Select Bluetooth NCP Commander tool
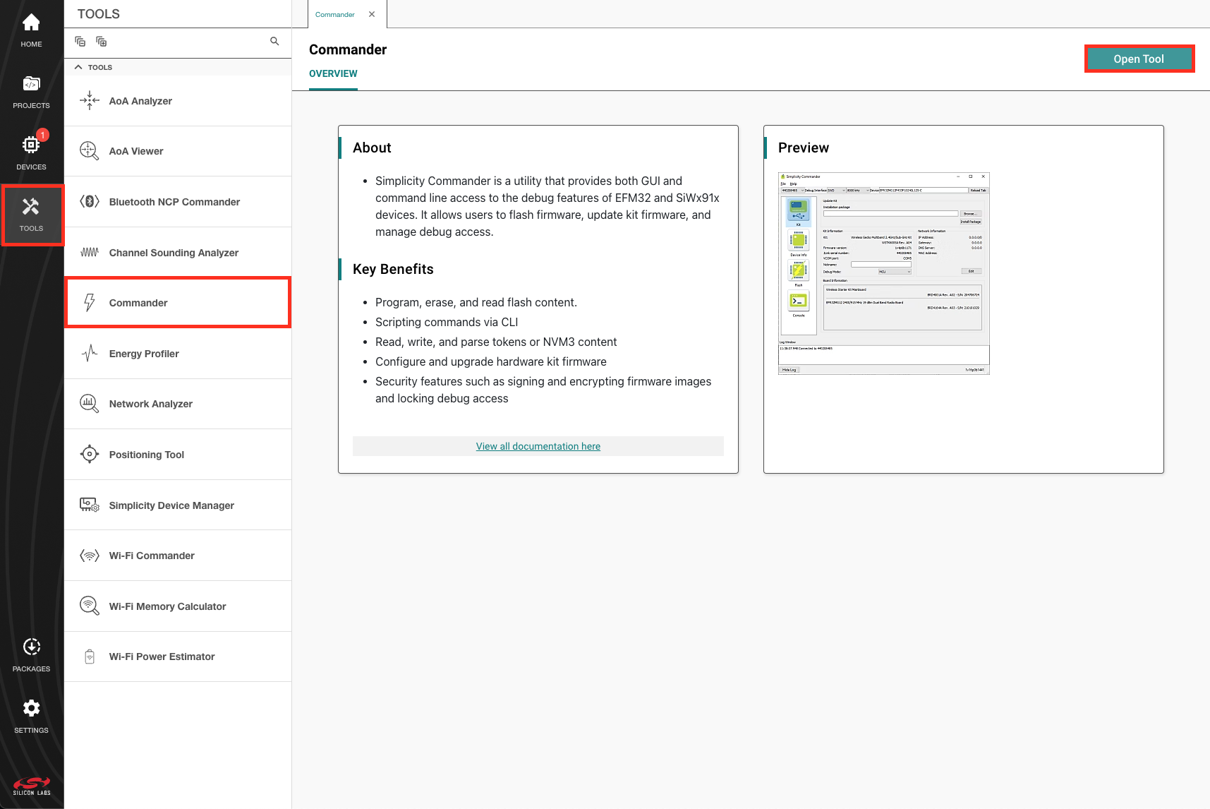The width and height of the screenshot is (1210, 809). coord(174,202)
